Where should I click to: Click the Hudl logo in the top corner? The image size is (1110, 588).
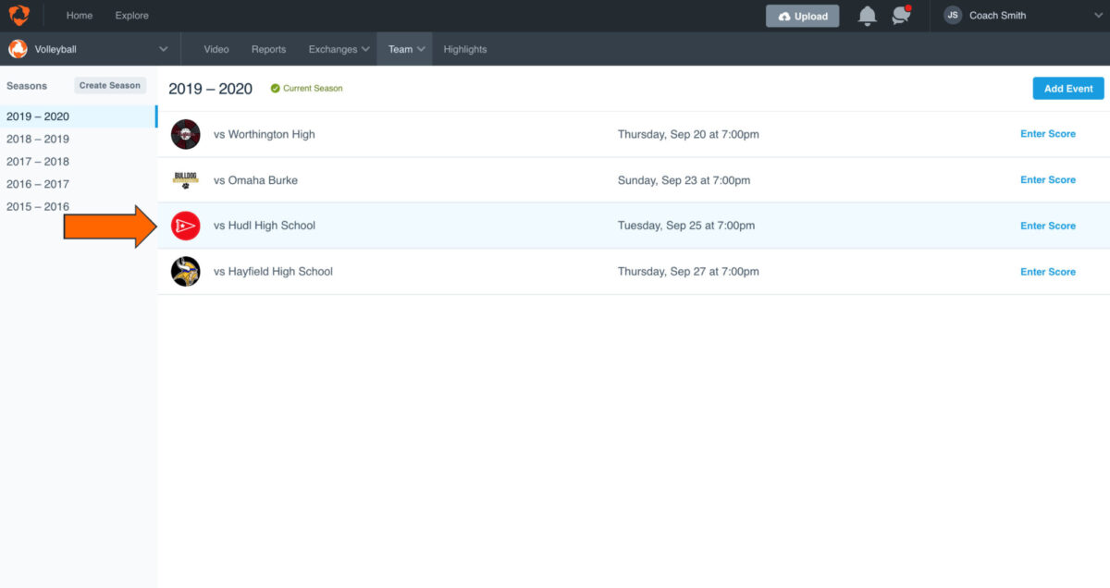[x=18, y=15]
